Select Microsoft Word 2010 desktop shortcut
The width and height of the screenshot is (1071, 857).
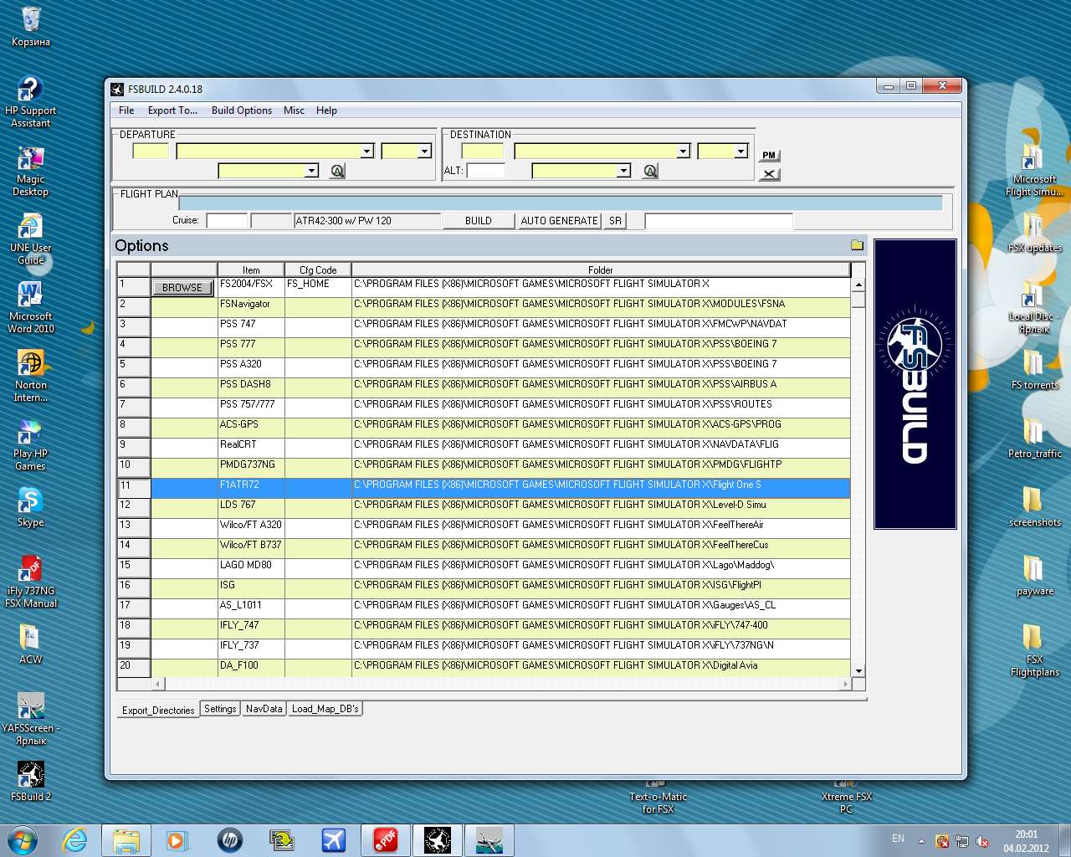point(31,309)
